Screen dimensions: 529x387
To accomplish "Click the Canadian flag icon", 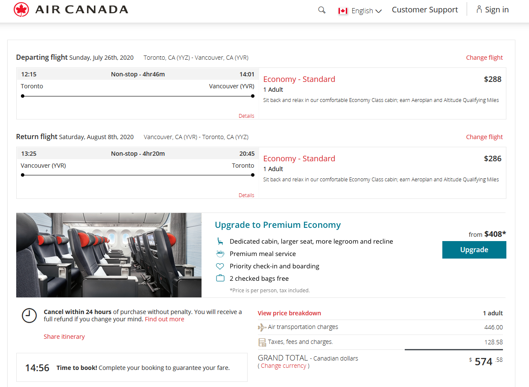I will (343, 11).
